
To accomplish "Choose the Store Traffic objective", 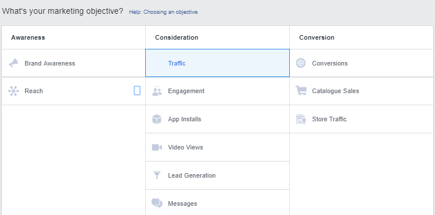I will point(362,119).
